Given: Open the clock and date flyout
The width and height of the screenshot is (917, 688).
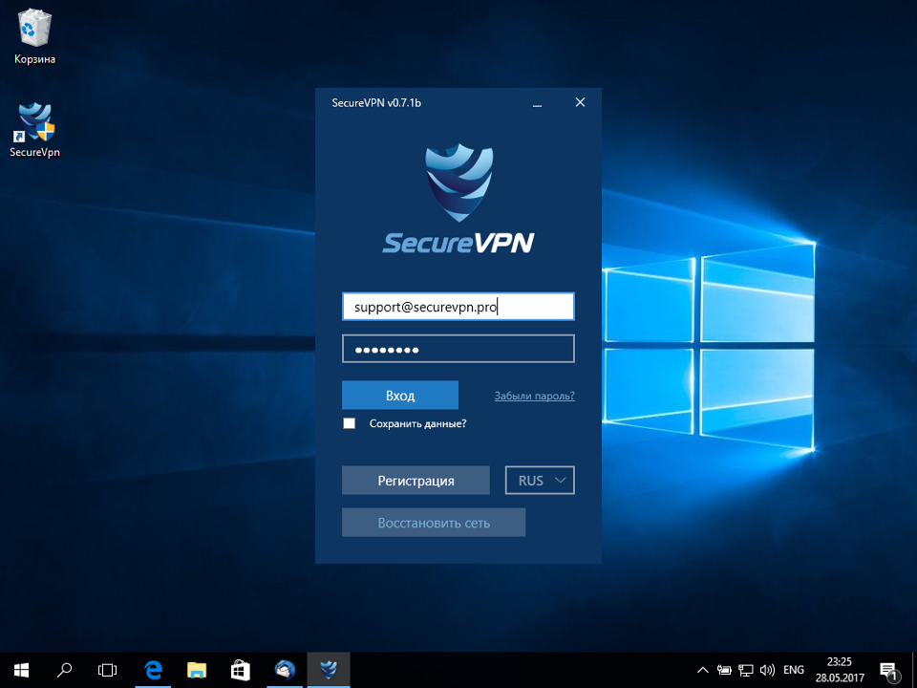Looking at the screenshot, I should pos(840,671).
